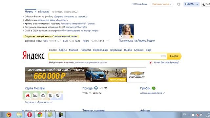Click the Найти search button
Screen dimensions: 210x118
coord(174,56)
